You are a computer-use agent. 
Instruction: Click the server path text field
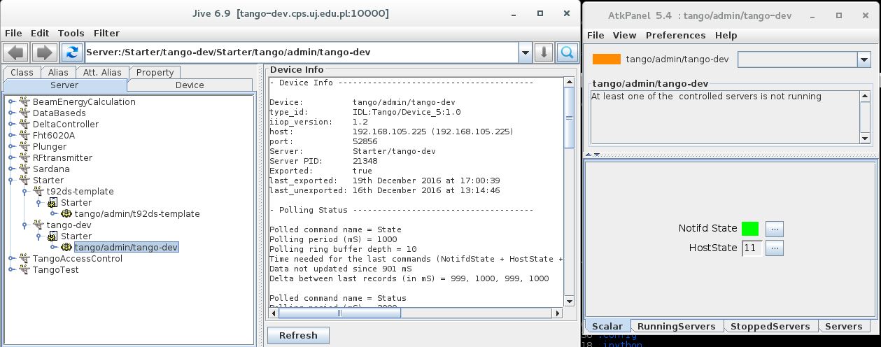coord(302,52)
